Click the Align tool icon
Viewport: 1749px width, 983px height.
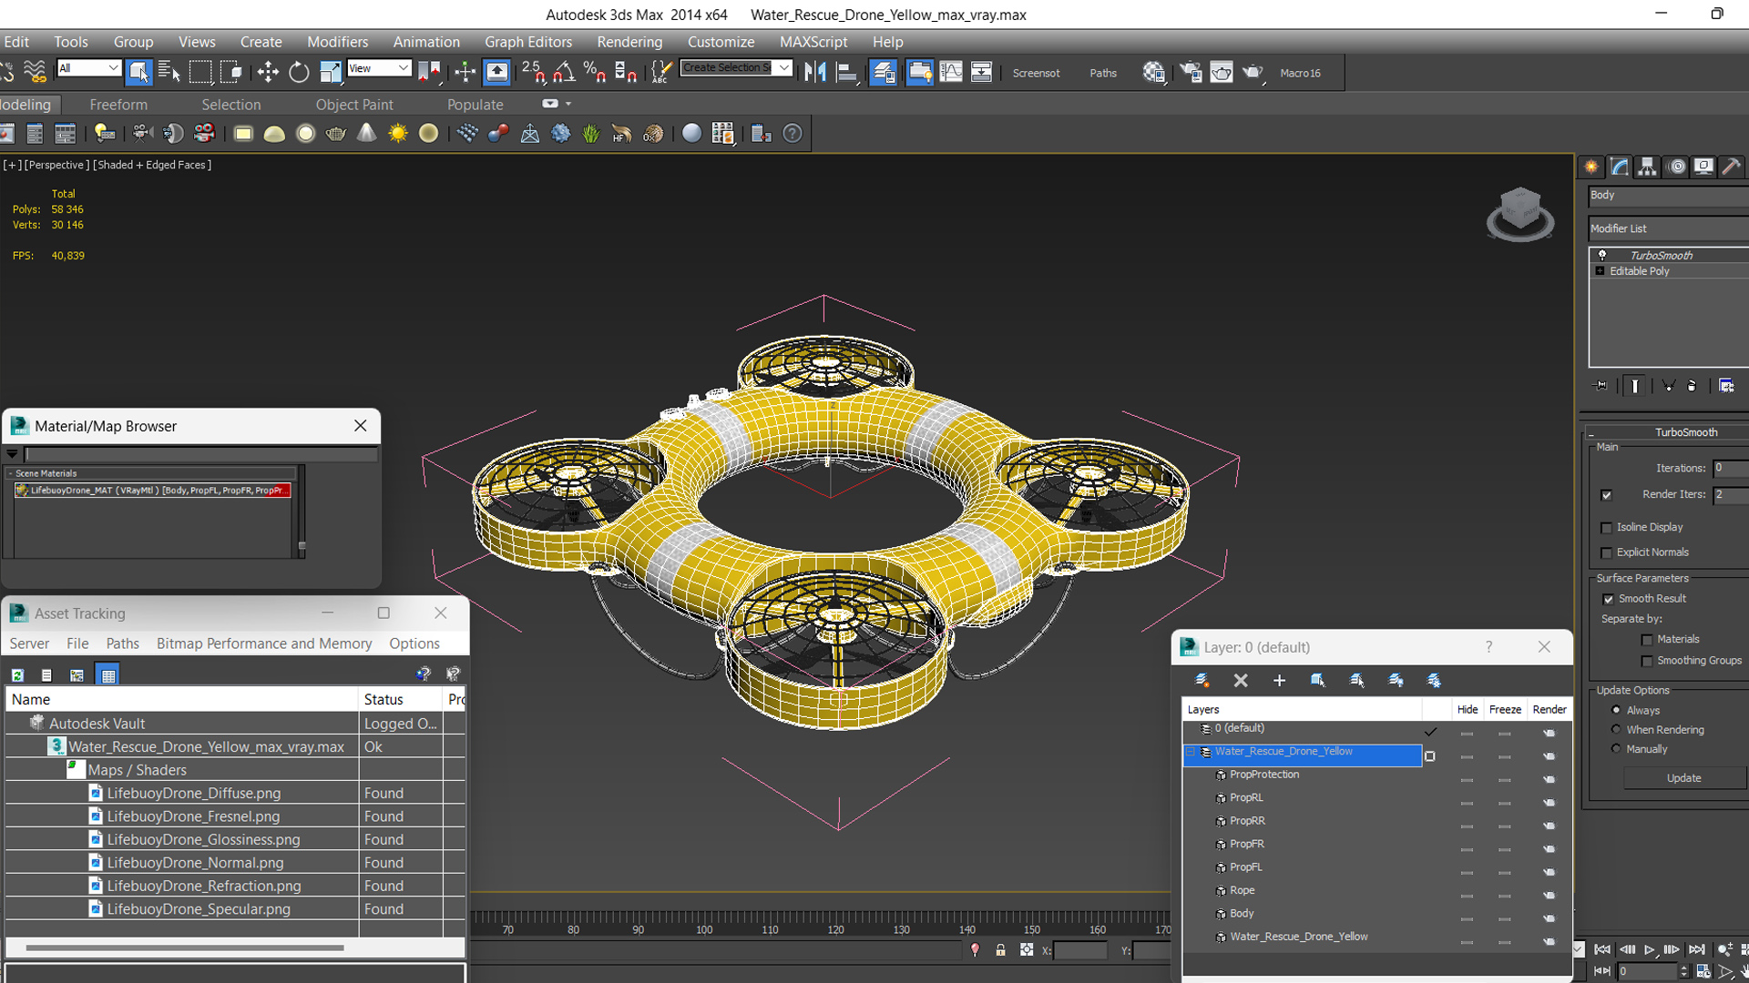tap(846, 72)
